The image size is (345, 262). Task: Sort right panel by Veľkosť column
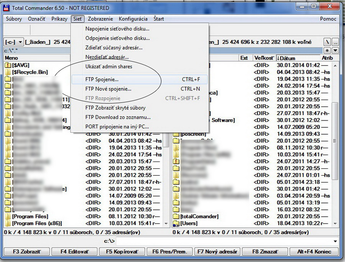[264, 58]
